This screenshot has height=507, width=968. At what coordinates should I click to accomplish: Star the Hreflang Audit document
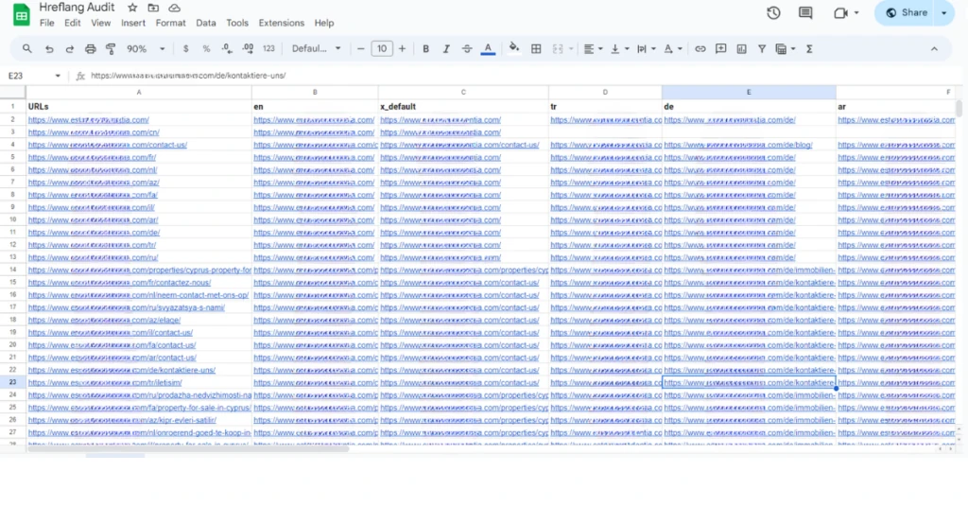[132, 7]
